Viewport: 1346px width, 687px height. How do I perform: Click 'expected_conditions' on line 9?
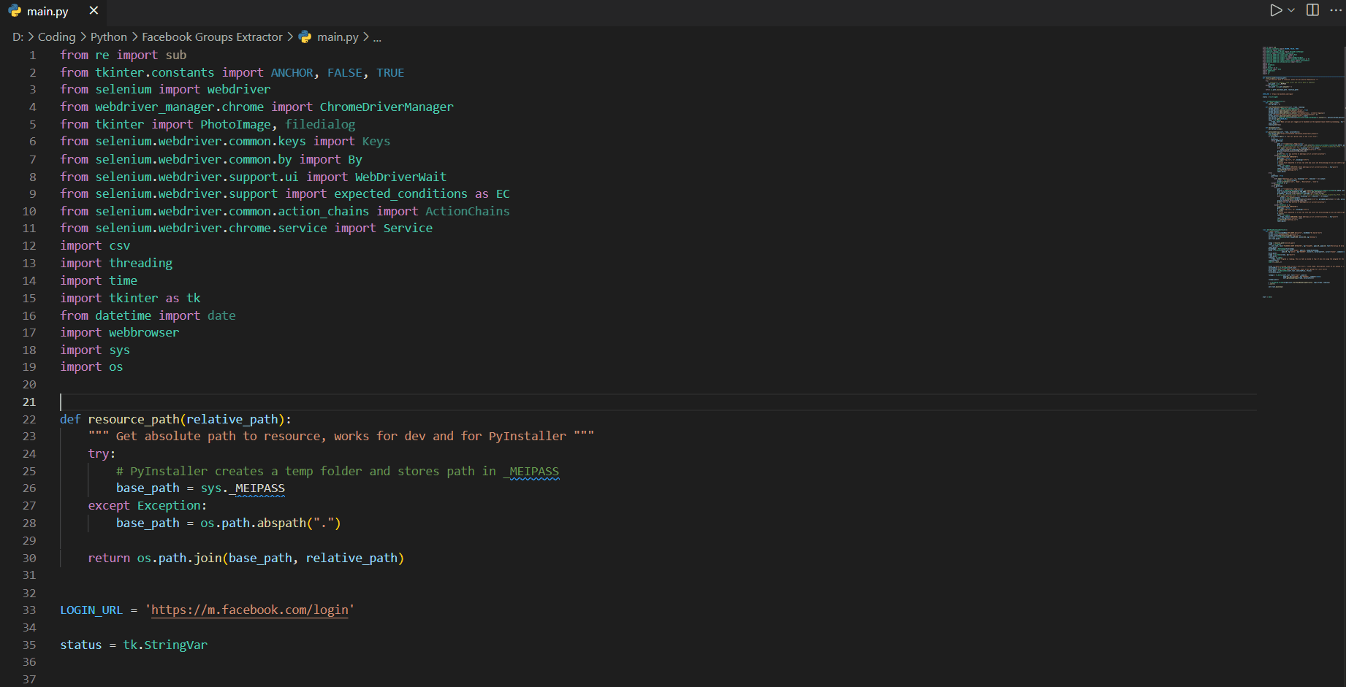[400, 194]
